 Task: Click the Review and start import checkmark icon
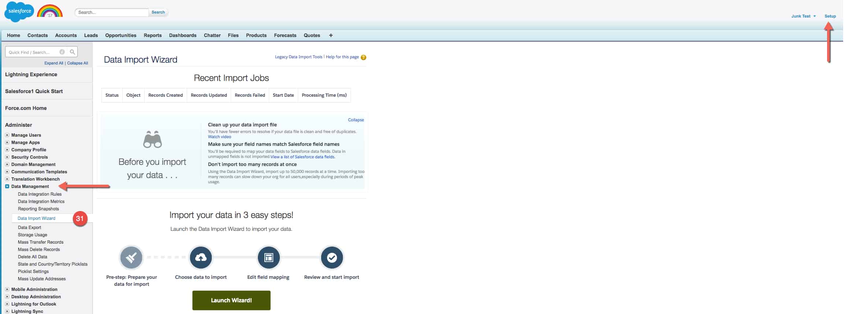(332, 258)
